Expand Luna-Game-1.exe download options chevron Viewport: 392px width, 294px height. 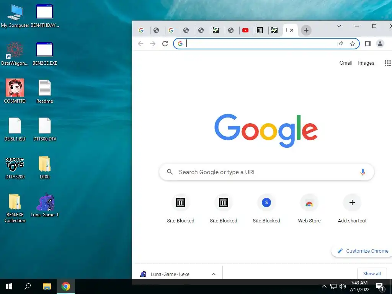coord(214,274)
